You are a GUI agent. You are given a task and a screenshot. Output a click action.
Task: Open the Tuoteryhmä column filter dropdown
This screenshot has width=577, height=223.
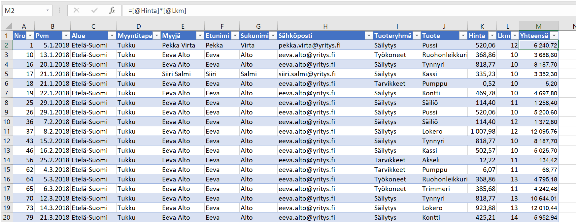click(x=417, y=36)
